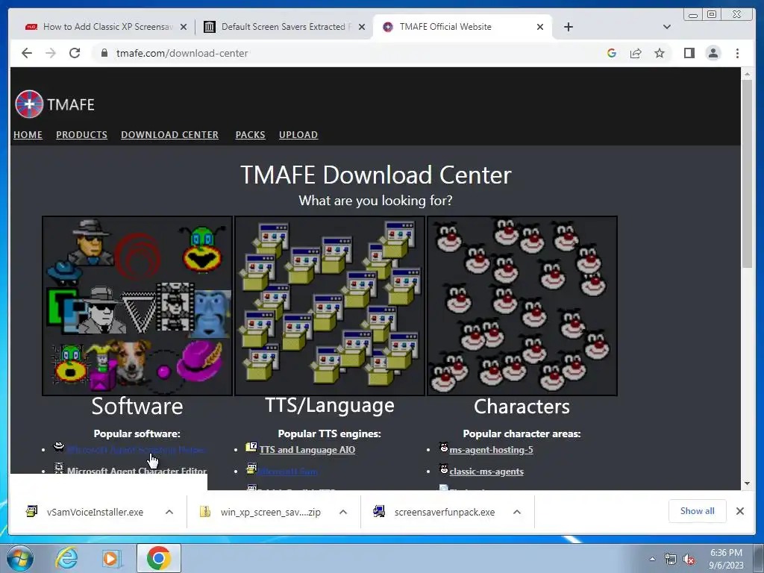This screenshot has height=573, width=764.
Task: Open Chrome's three-dot menu
Action: tap(737, 53)
